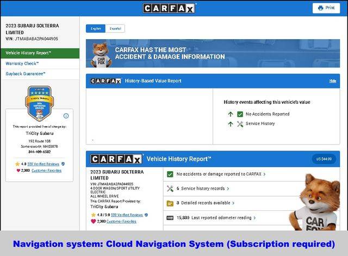Click the large Car Fox mascot image

[x=315, y=202]
